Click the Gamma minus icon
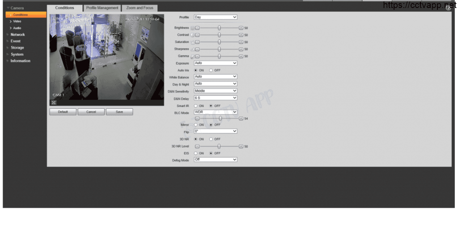Screen dimensions: 458x226 tap(197, 56)
